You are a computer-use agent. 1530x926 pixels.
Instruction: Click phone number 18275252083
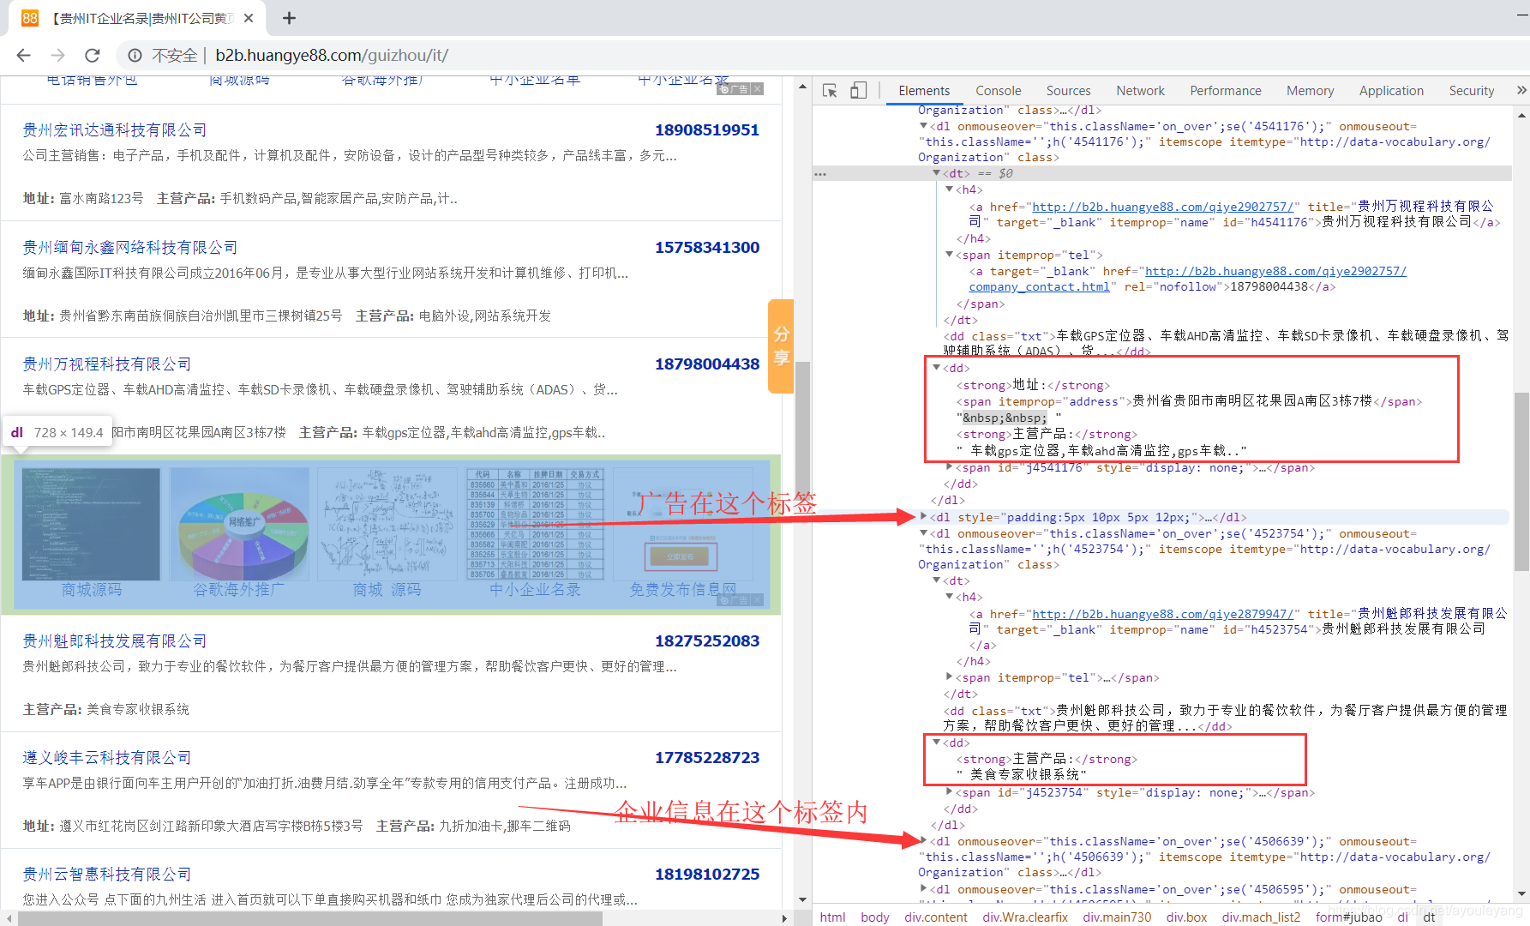707,641
